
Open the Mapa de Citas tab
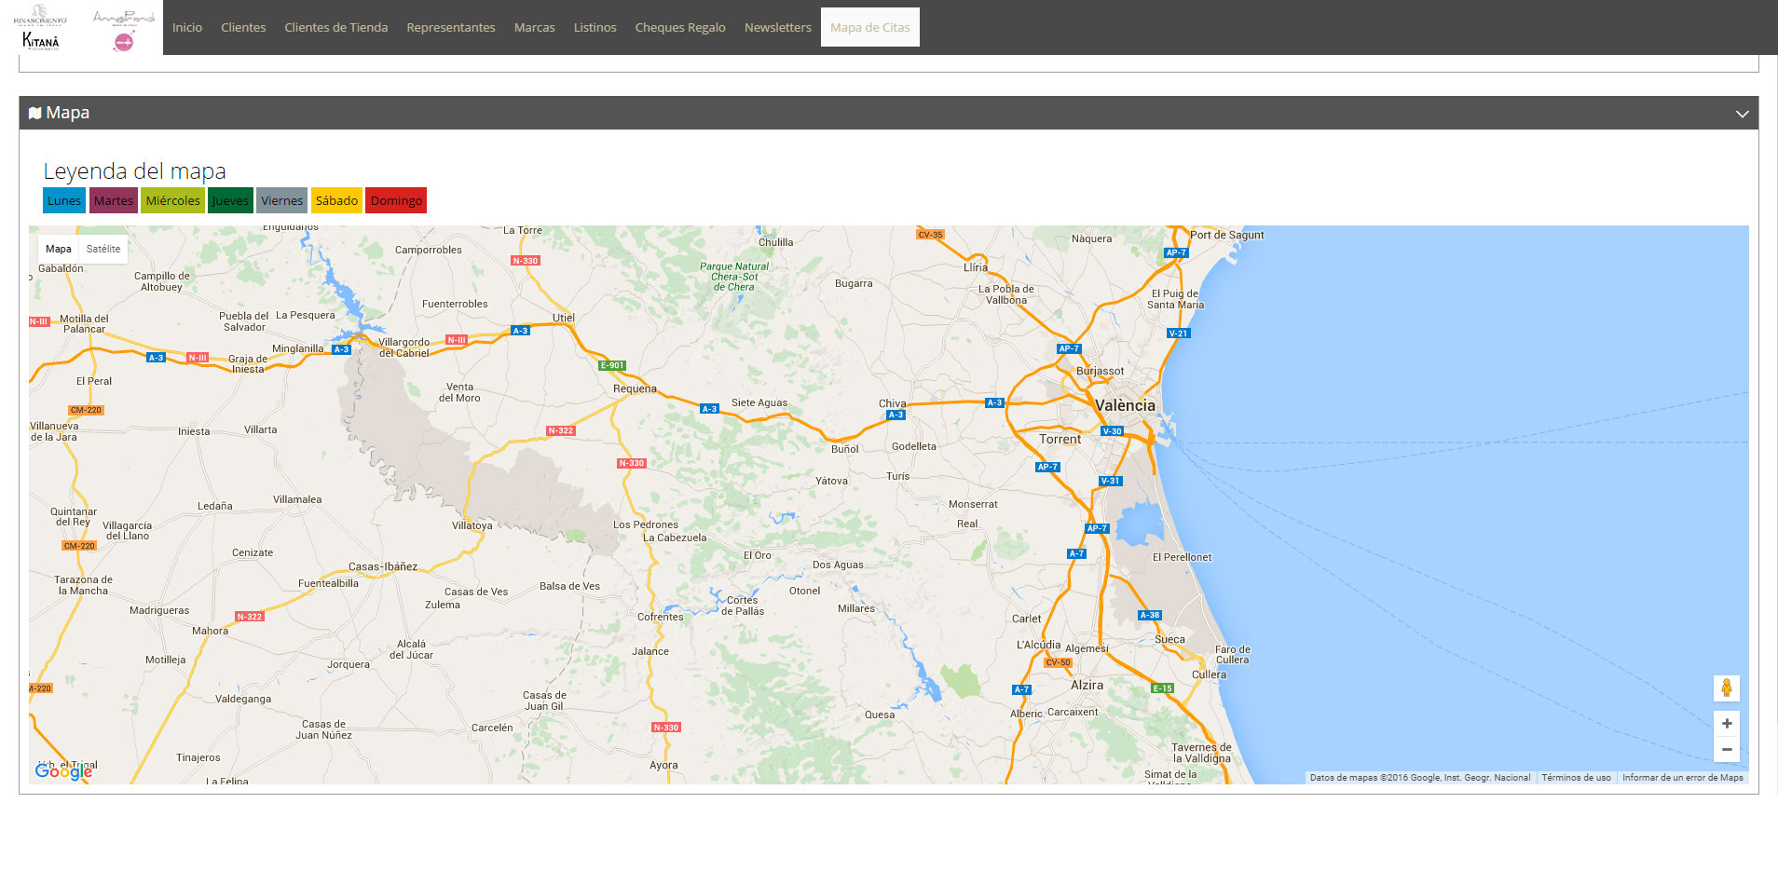click(x=869, y=27)
